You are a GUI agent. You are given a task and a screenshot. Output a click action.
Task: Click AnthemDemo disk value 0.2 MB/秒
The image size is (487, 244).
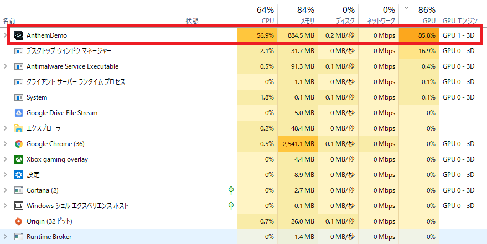click(340, 35)
